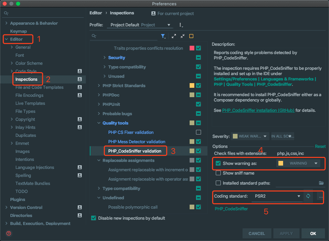Click the search icon in inspections filter

pos(94,36)
